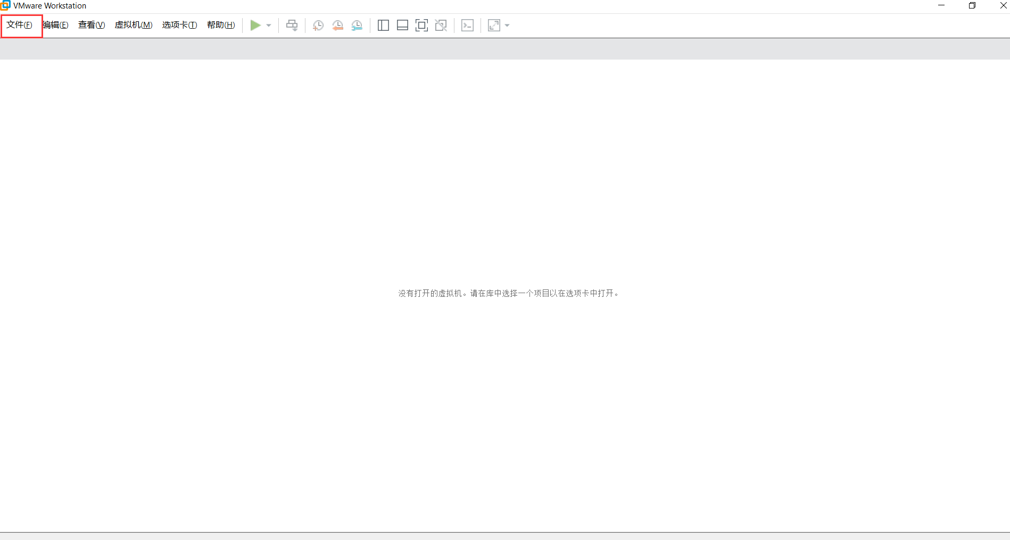
Task: Open the 帮助(H) menu
Action: pyautogui.click(x=221, y=25)
